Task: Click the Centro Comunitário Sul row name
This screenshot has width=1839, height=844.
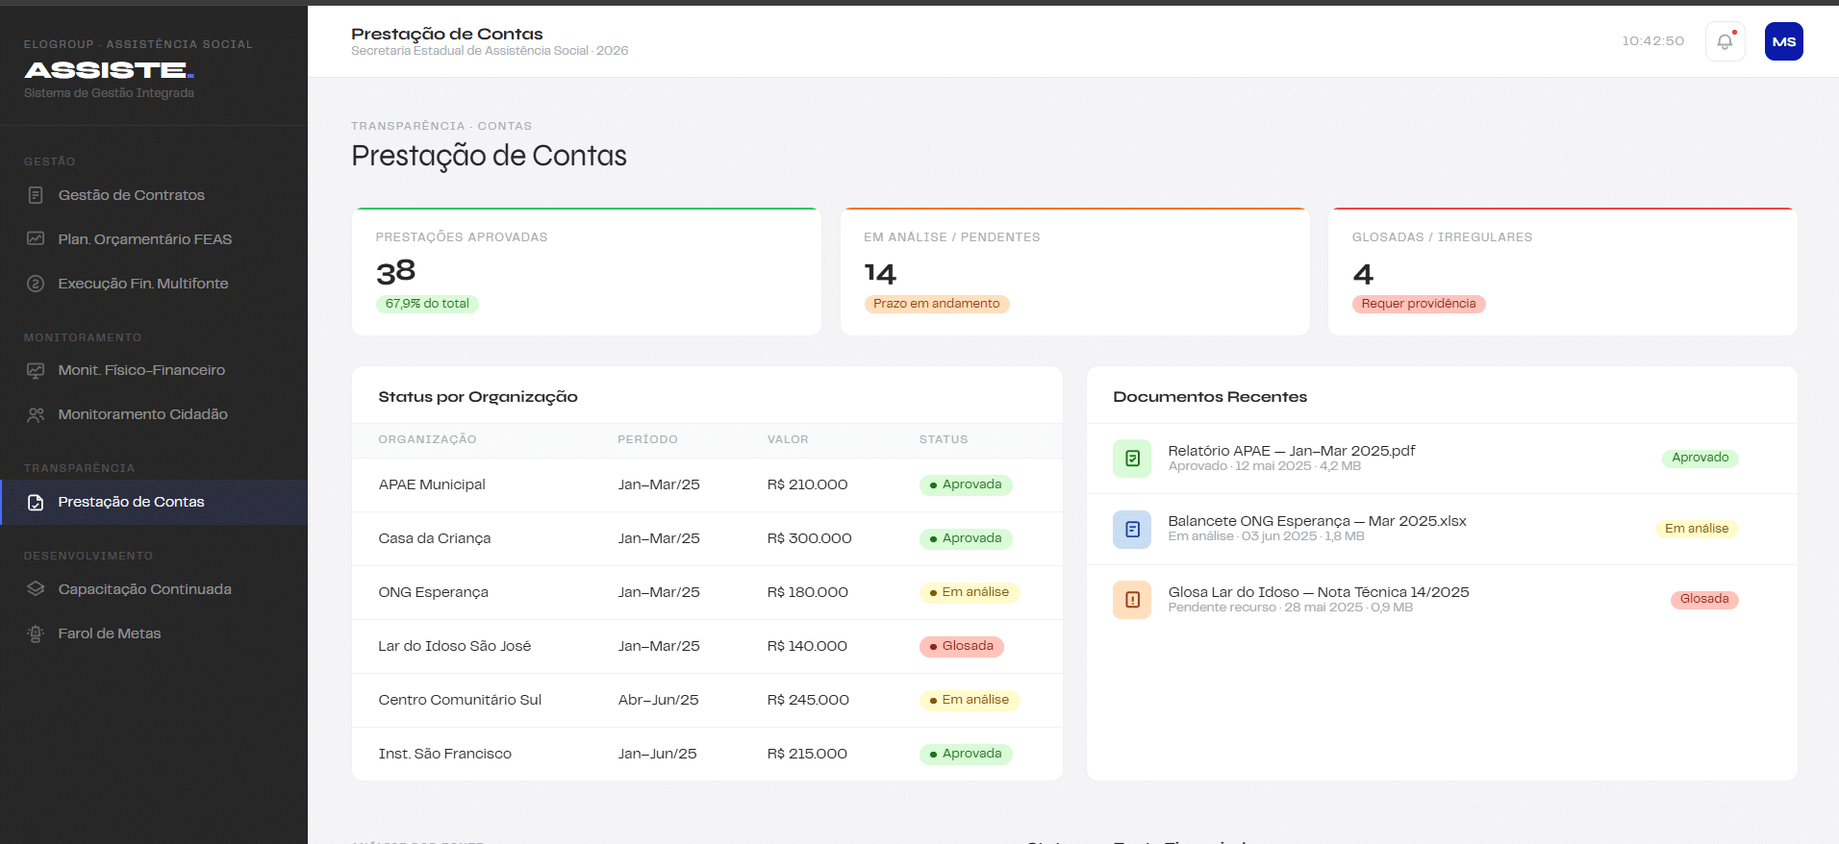Action: point(460,700)
